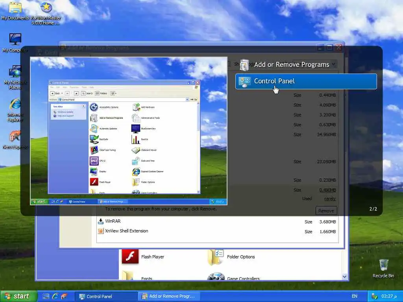Open Flash Player icon in Control Panel window
403x302 pixels.
pos(130,256)
